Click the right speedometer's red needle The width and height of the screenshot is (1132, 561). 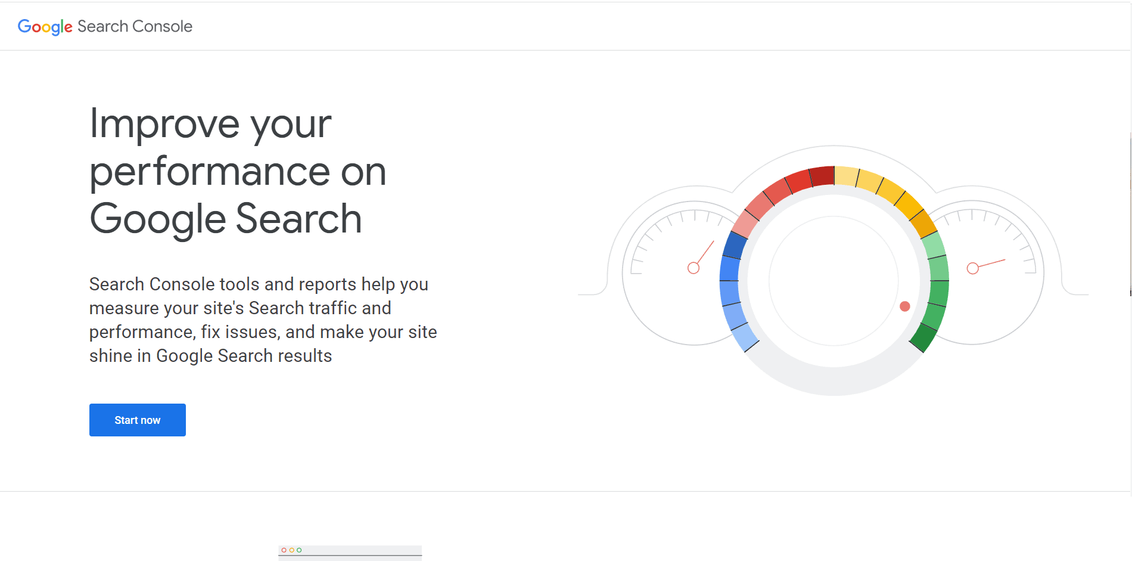pos(992,263)
